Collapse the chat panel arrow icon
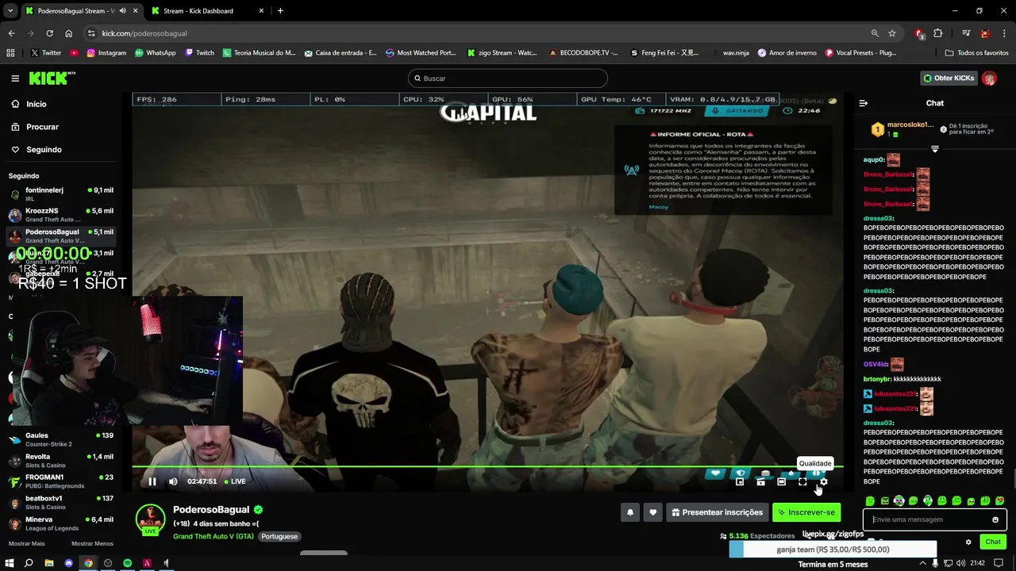The height and width of the screenshot is (571, 1016). click(x=864, y=103)
